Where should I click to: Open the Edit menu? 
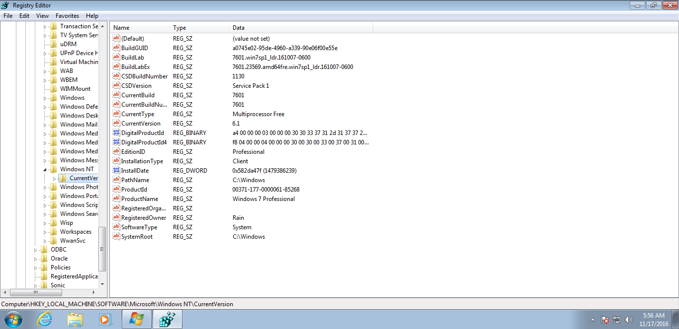tap(24, 16)
